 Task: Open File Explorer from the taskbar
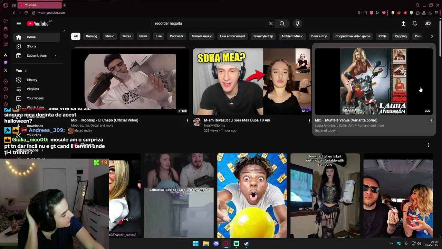(206, 243)
